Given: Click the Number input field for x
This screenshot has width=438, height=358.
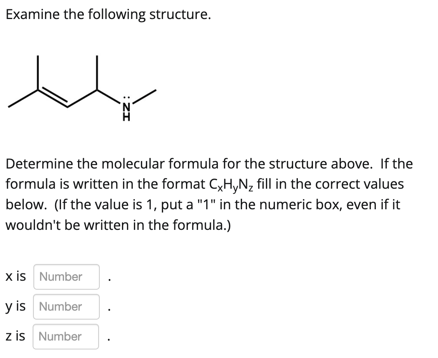Looking at the screenshot, I should point(66,276).
